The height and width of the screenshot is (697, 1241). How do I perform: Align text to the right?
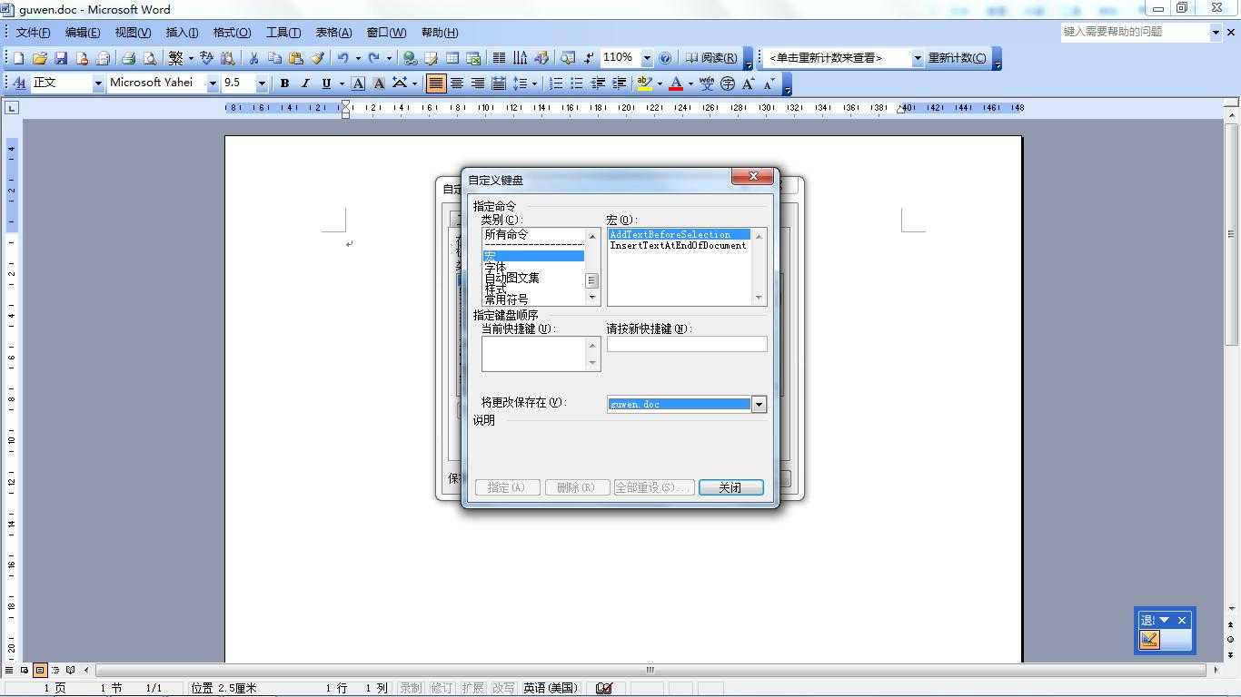click(478, 83)
